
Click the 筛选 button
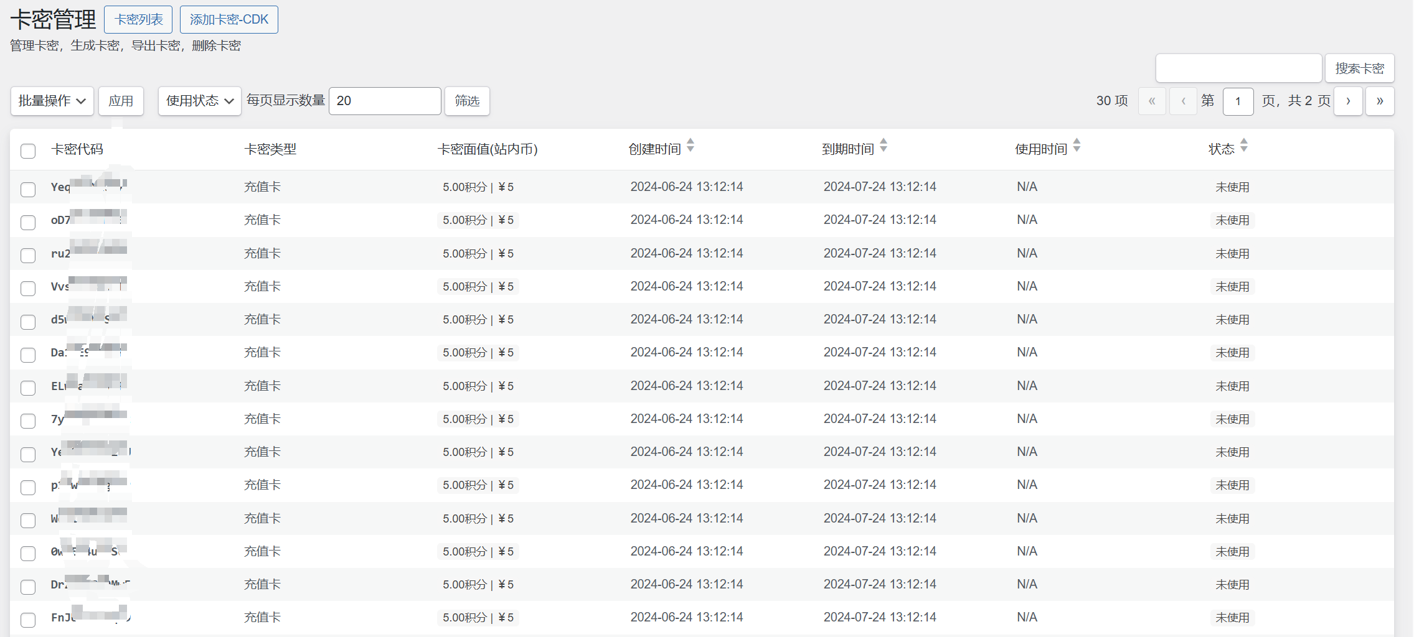[467, 101]
